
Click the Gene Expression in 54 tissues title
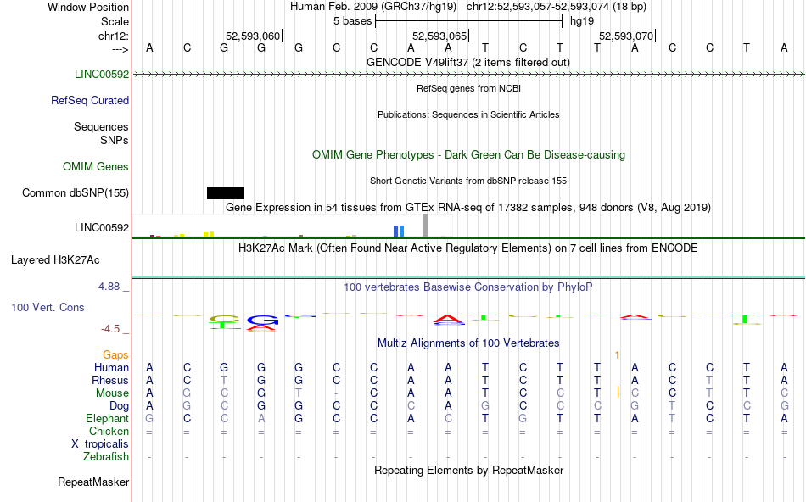468,207
